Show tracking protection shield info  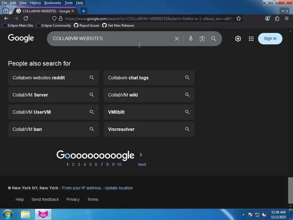pyautogui.click(x=54, y=19)
